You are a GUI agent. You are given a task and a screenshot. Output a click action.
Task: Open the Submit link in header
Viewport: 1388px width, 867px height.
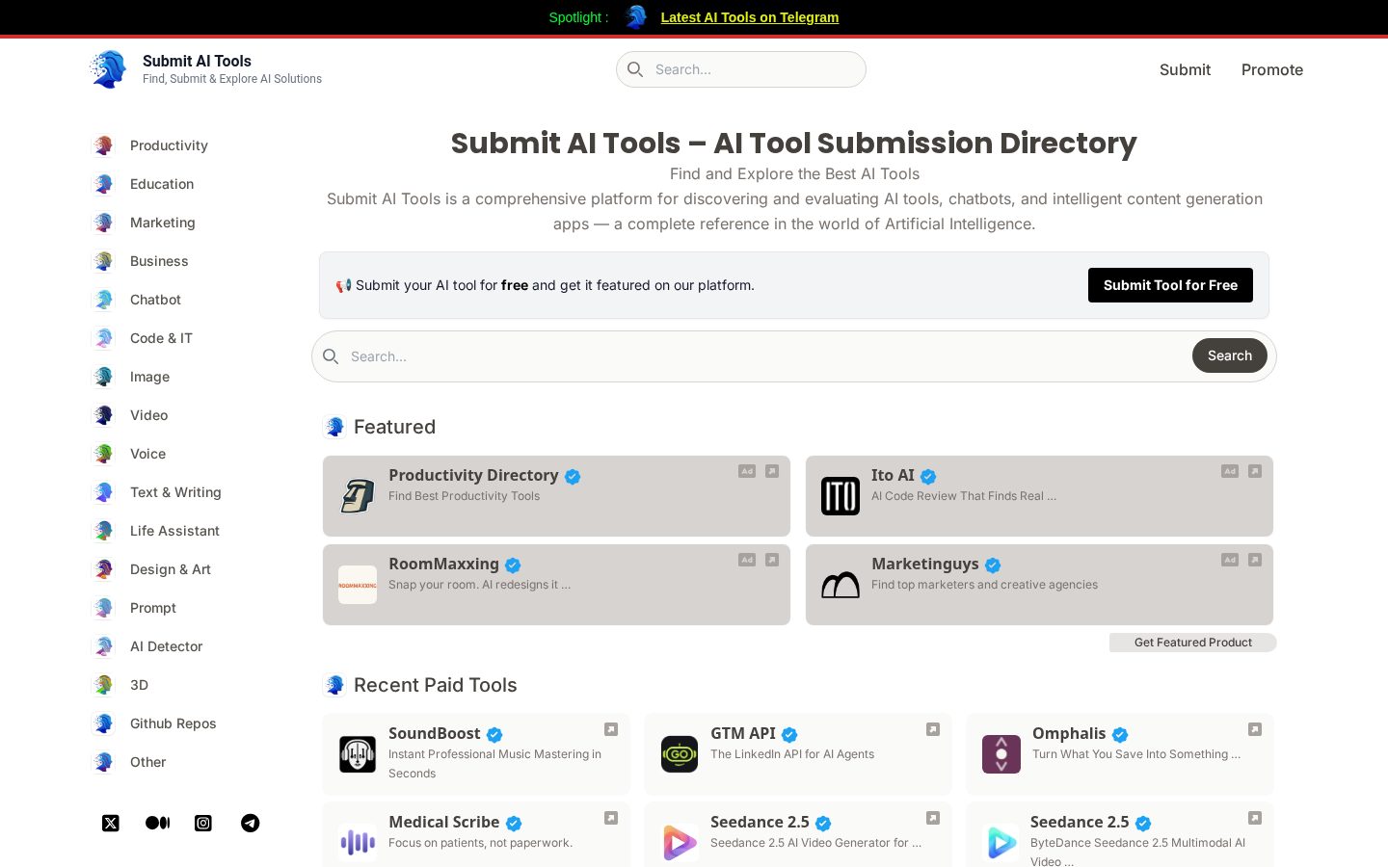(x=1185, y=69)
